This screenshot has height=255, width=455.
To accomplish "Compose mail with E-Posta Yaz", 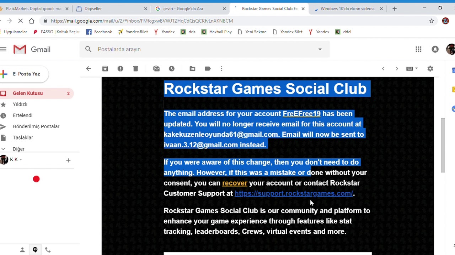I will [x=23, y=74].
